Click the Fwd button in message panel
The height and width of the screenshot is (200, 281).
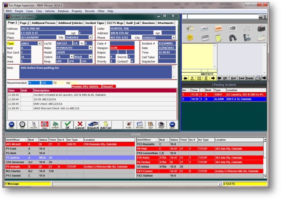point(241,78)
